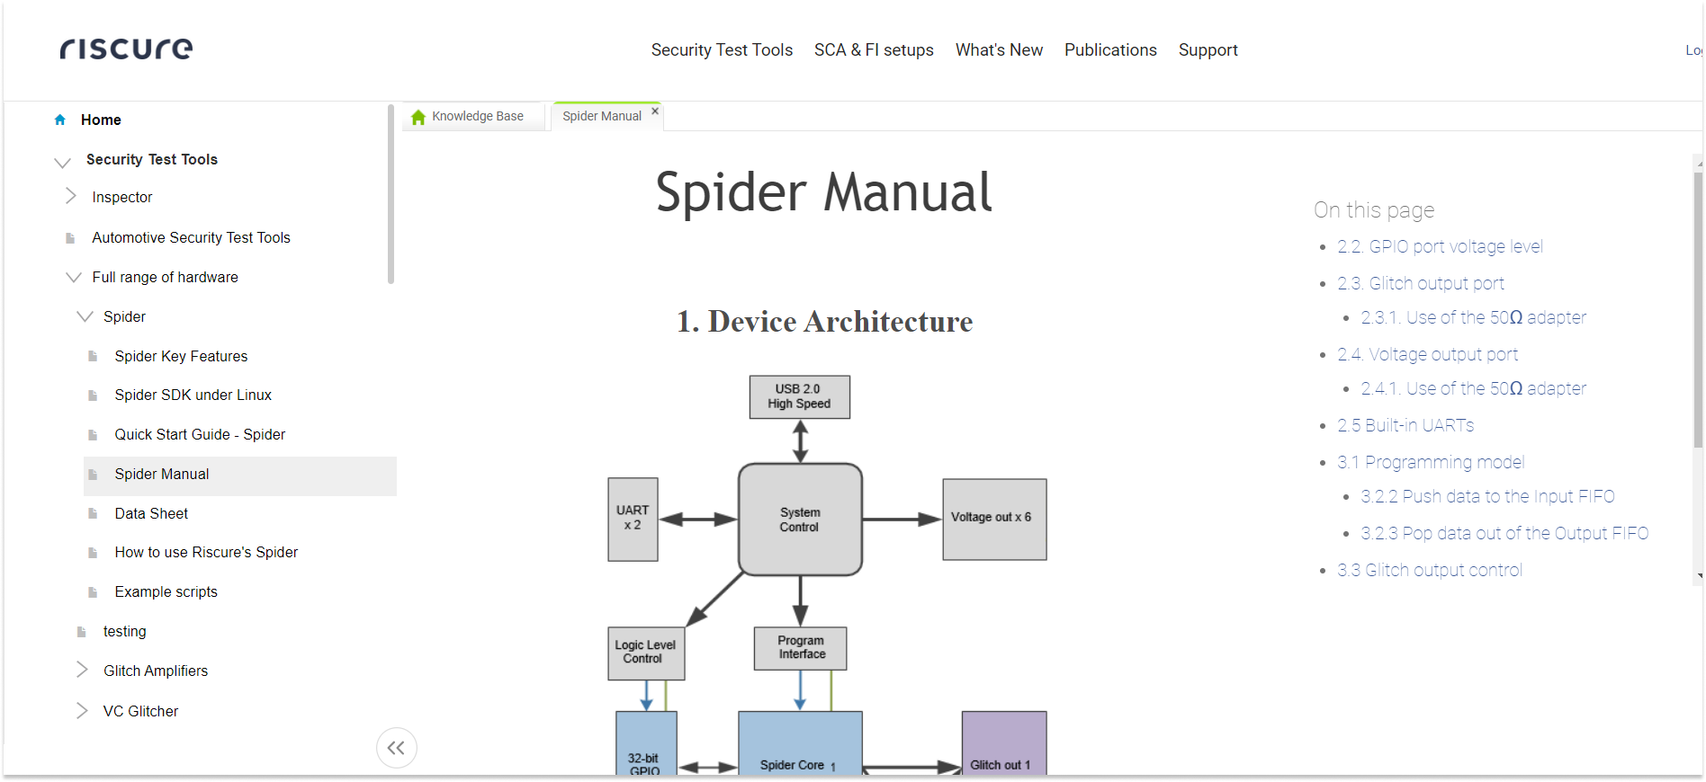Expand the Glitch Amplifiers node
The image size is (1706, 782).
click(x=82, y=670)
